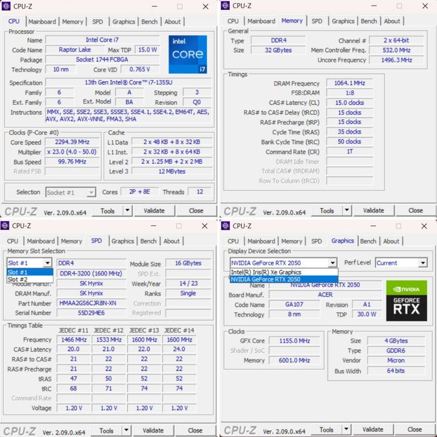
Task: Click Close button in CPU window
Action: click(196, 211)
